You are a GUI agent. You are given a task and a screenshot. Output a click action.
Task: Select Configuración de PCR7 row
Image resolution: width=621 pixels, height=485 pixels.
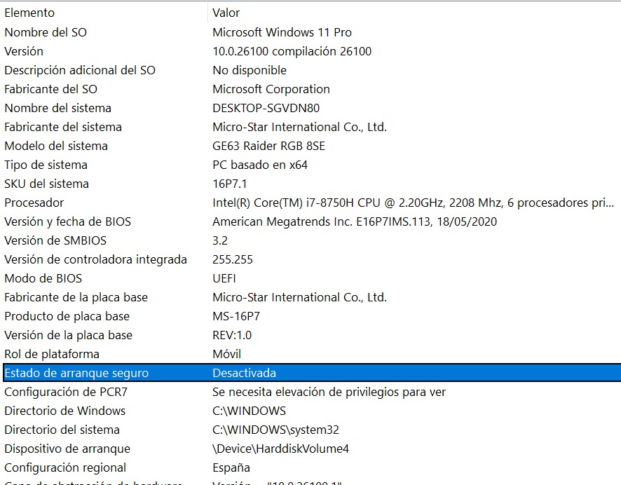click(66, 392)
